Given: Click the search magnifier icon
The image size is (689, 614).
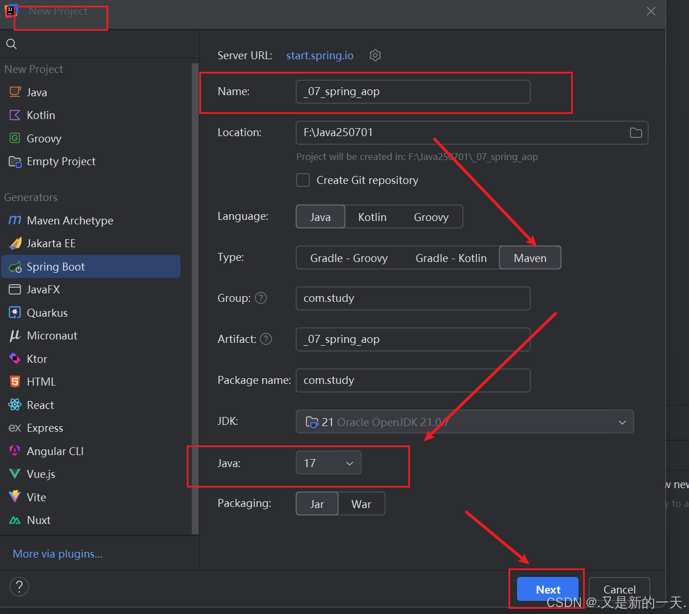Looking at the screenshot, I should click(x=11, y=44).
